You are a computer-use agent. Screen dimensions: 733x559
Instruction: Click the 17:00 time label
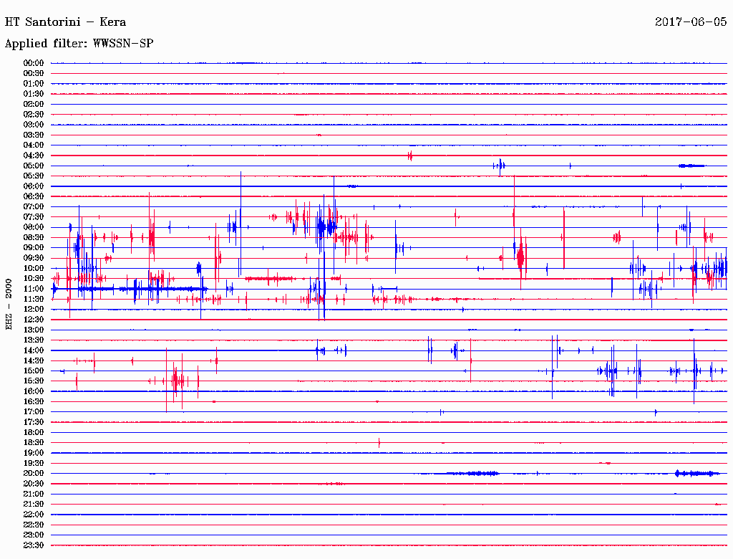pos(34,411)
